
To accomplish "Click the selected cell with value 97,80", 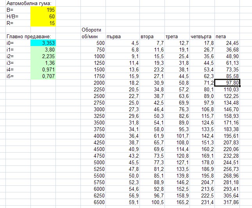I will [x=227, y=83].
